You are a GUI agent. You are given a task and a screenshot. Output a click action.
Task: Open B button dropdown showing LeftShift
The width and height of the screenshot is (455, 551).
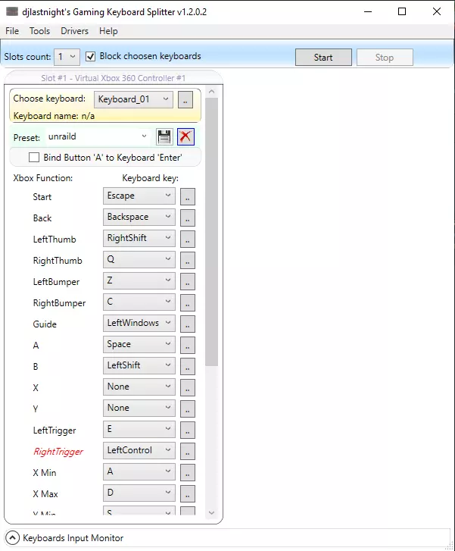click(139, 365)
